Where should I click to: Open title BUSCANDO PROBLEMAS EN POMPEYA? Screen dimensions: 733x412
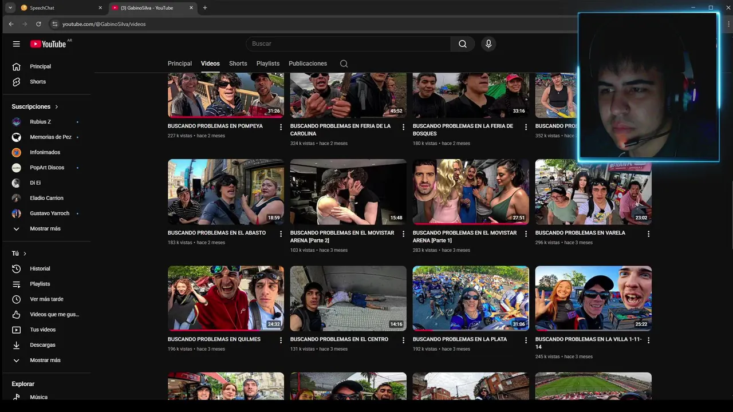215,126
